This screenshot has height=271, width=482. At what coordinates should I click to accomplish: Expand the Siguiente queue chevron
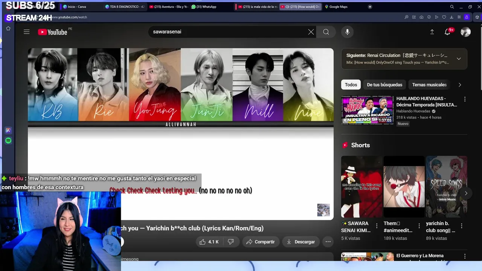click(x=459, y=59)
